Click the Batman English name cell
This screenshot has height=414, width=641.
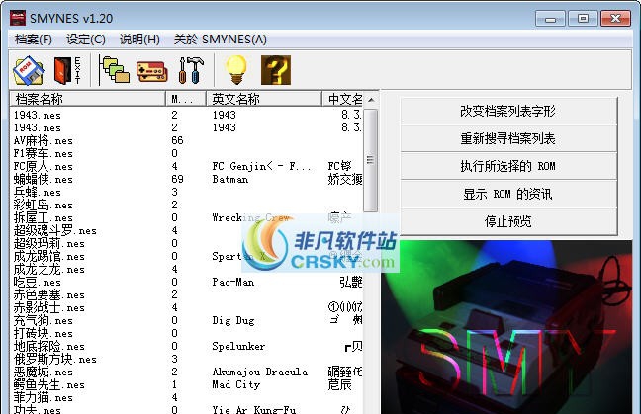coord(230,179)
